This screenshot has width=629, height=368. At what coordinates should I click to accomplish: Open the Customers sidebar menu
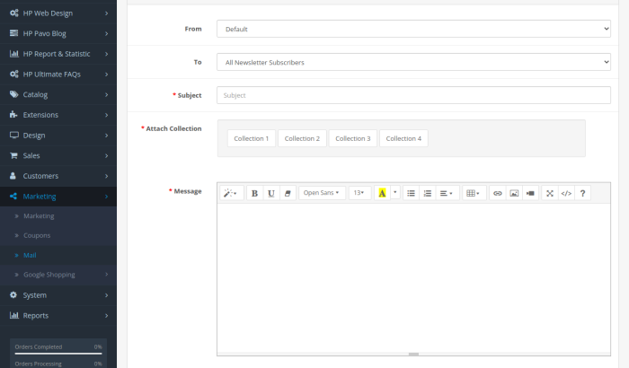tap(58, 176)
